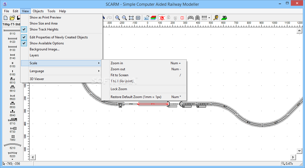Image resolution: width=305 pixels, height=168 pixels.
Task: Select crossing piece 7950 in library
Action: tap(13, 138)
